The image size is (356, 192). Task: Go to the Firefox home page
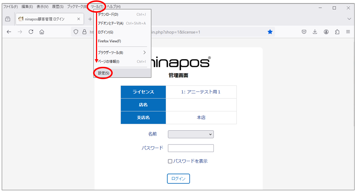(x=42, y=32)
